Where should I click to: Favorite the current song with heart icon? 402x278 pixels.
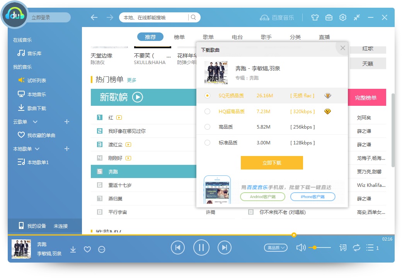87,249
